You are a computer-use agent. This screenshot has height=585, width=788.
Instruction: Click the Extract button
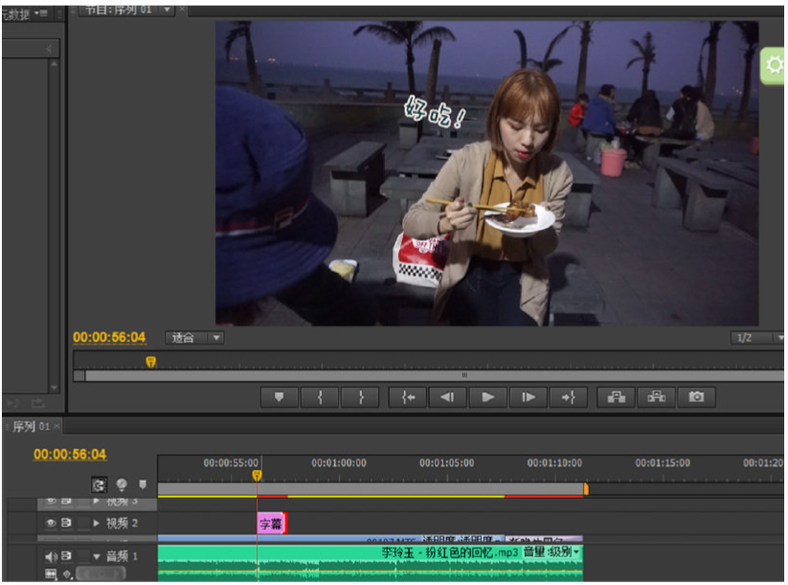[x=656, y=397]
